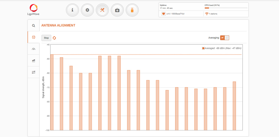The width and height of the screenshot is (279, 137).
Task: Click the eth0 ethernet port icon
Action: coord(163,14)
